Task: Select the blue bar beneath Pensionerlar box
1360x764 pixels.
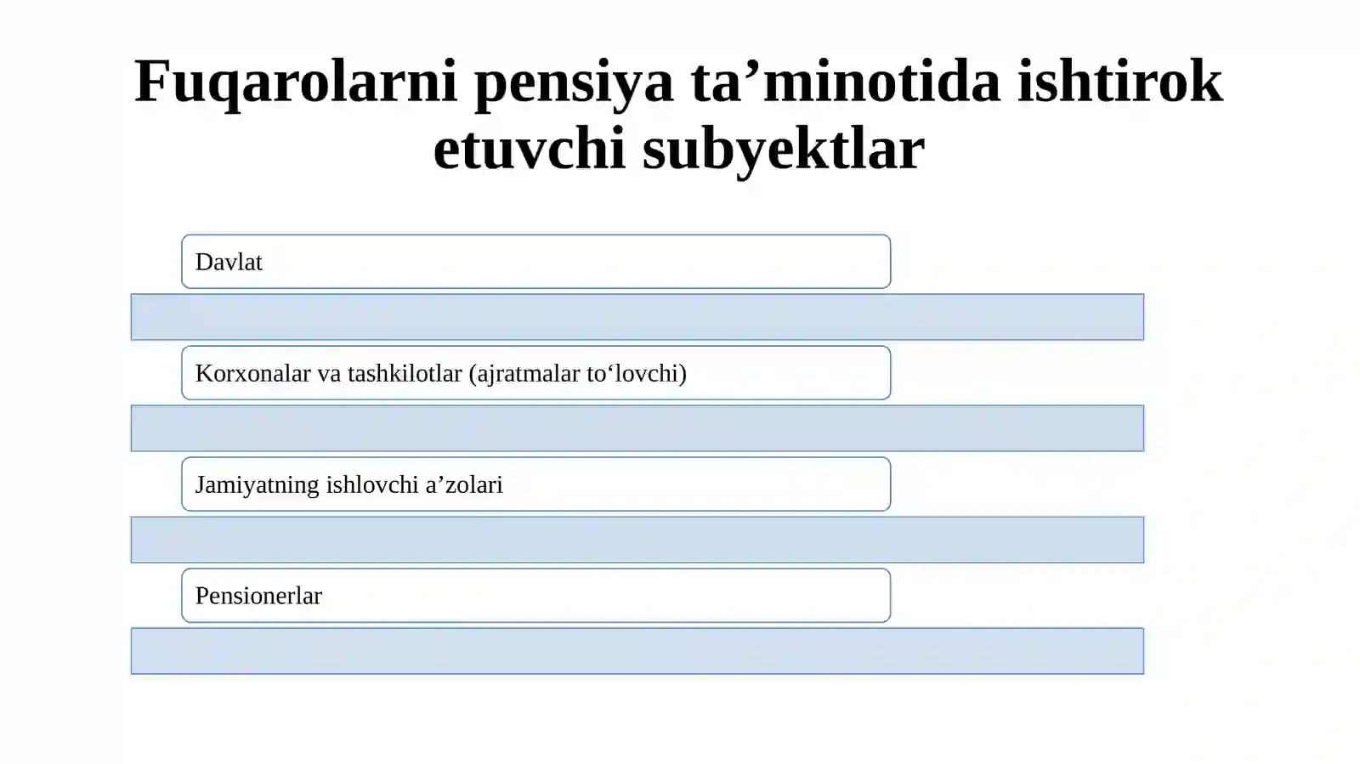Action: click(x=637, y=651)
